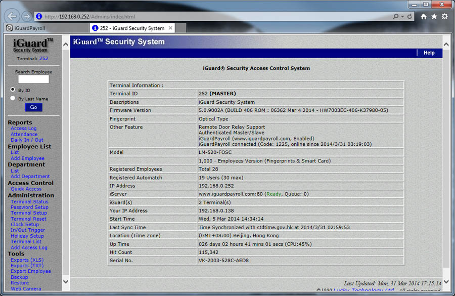
Task: Open the Daily In / Out report
Action: (x=27, y=140)
